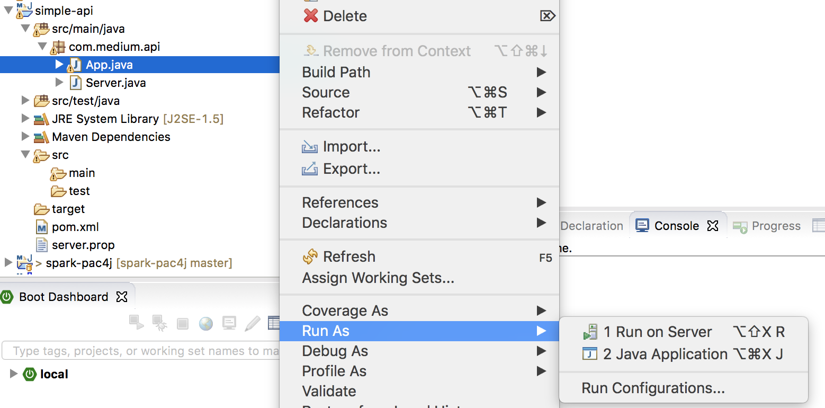Expand the local entry in Boot Dashboard
The width and height of the screenshot is (825, 408).
pos(12,374)
